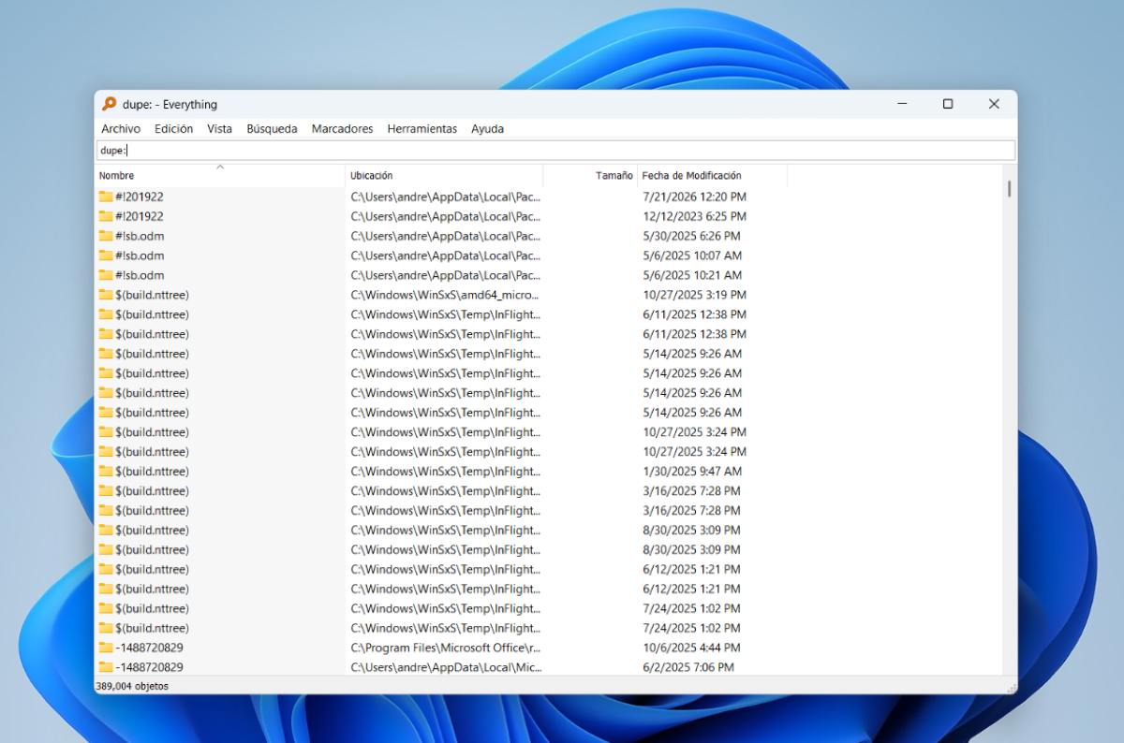Select $(build.nttree) name in the 1/30/2025 row
This screenshot has height=743, width=1124.
pyautogui.click(x=152, y=472)
